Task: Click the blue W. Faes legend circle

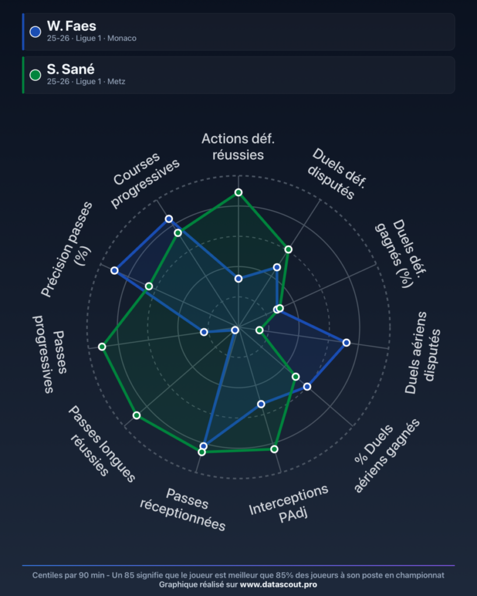Action: click(36, 31)
